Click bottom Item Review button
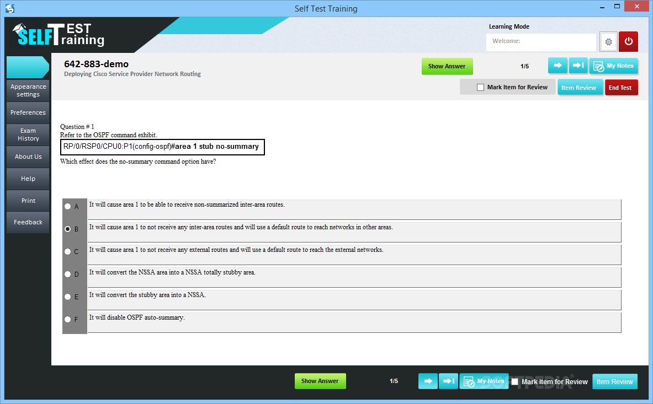653x404 pixels. (x=615, y=381)
